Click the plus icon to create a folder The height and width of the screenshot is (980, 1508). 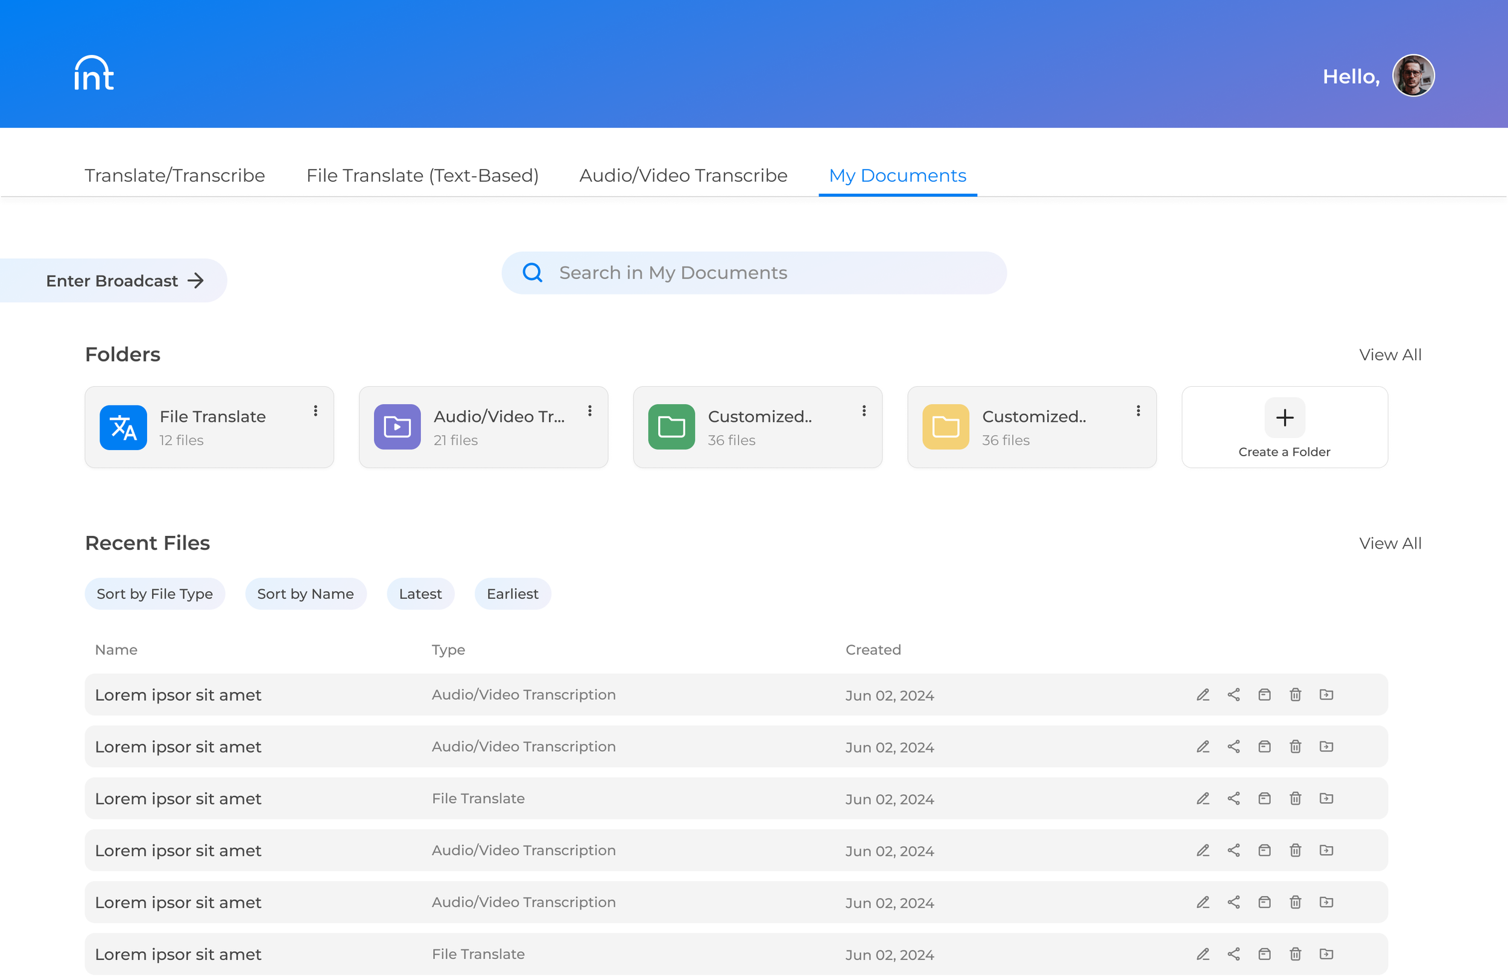click(x=1284, y=418)
